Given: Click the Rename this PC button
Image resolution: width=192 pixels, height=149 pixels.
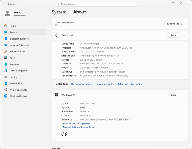Looking at the screenshot, I should (175, 24).
